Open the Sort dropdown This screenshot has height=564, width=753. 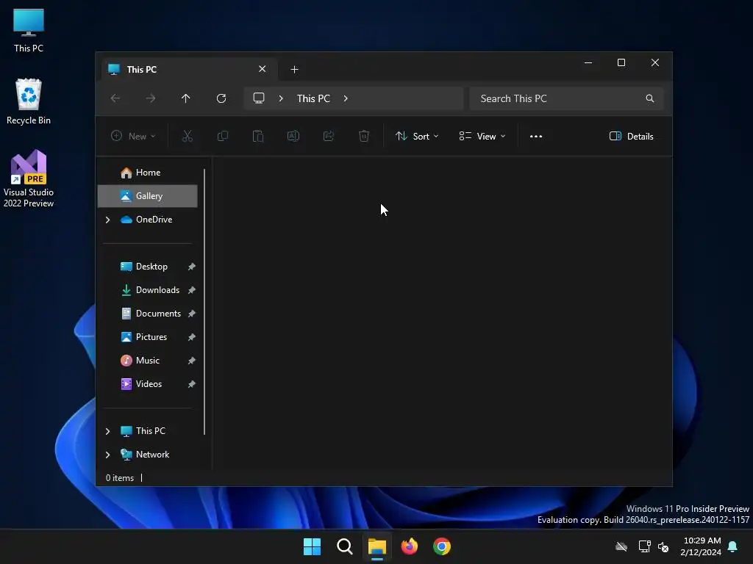[x=417, y=136]
